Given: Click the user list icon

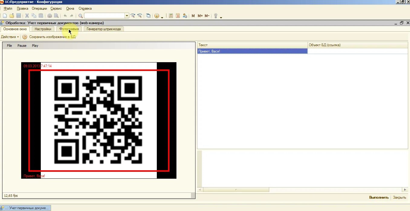Looking at the screenshot, I should pyautogui.click(x=185, y=16).
